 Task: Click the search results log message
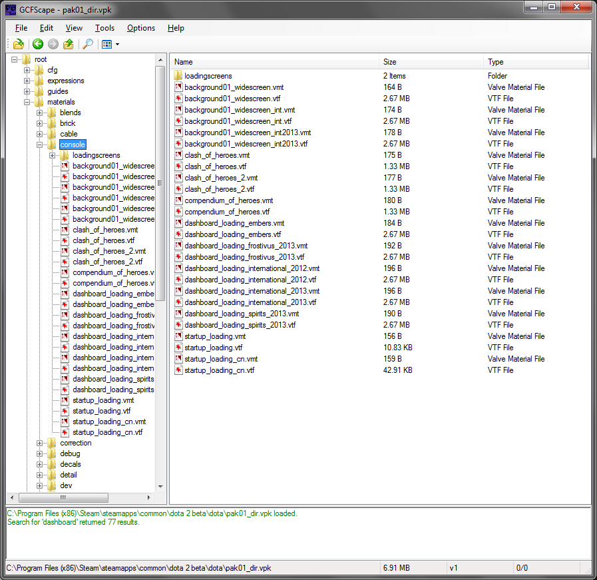(x=73, y=522)
